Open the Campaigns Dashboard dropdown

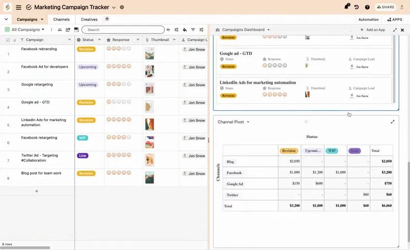click(268, 30)
